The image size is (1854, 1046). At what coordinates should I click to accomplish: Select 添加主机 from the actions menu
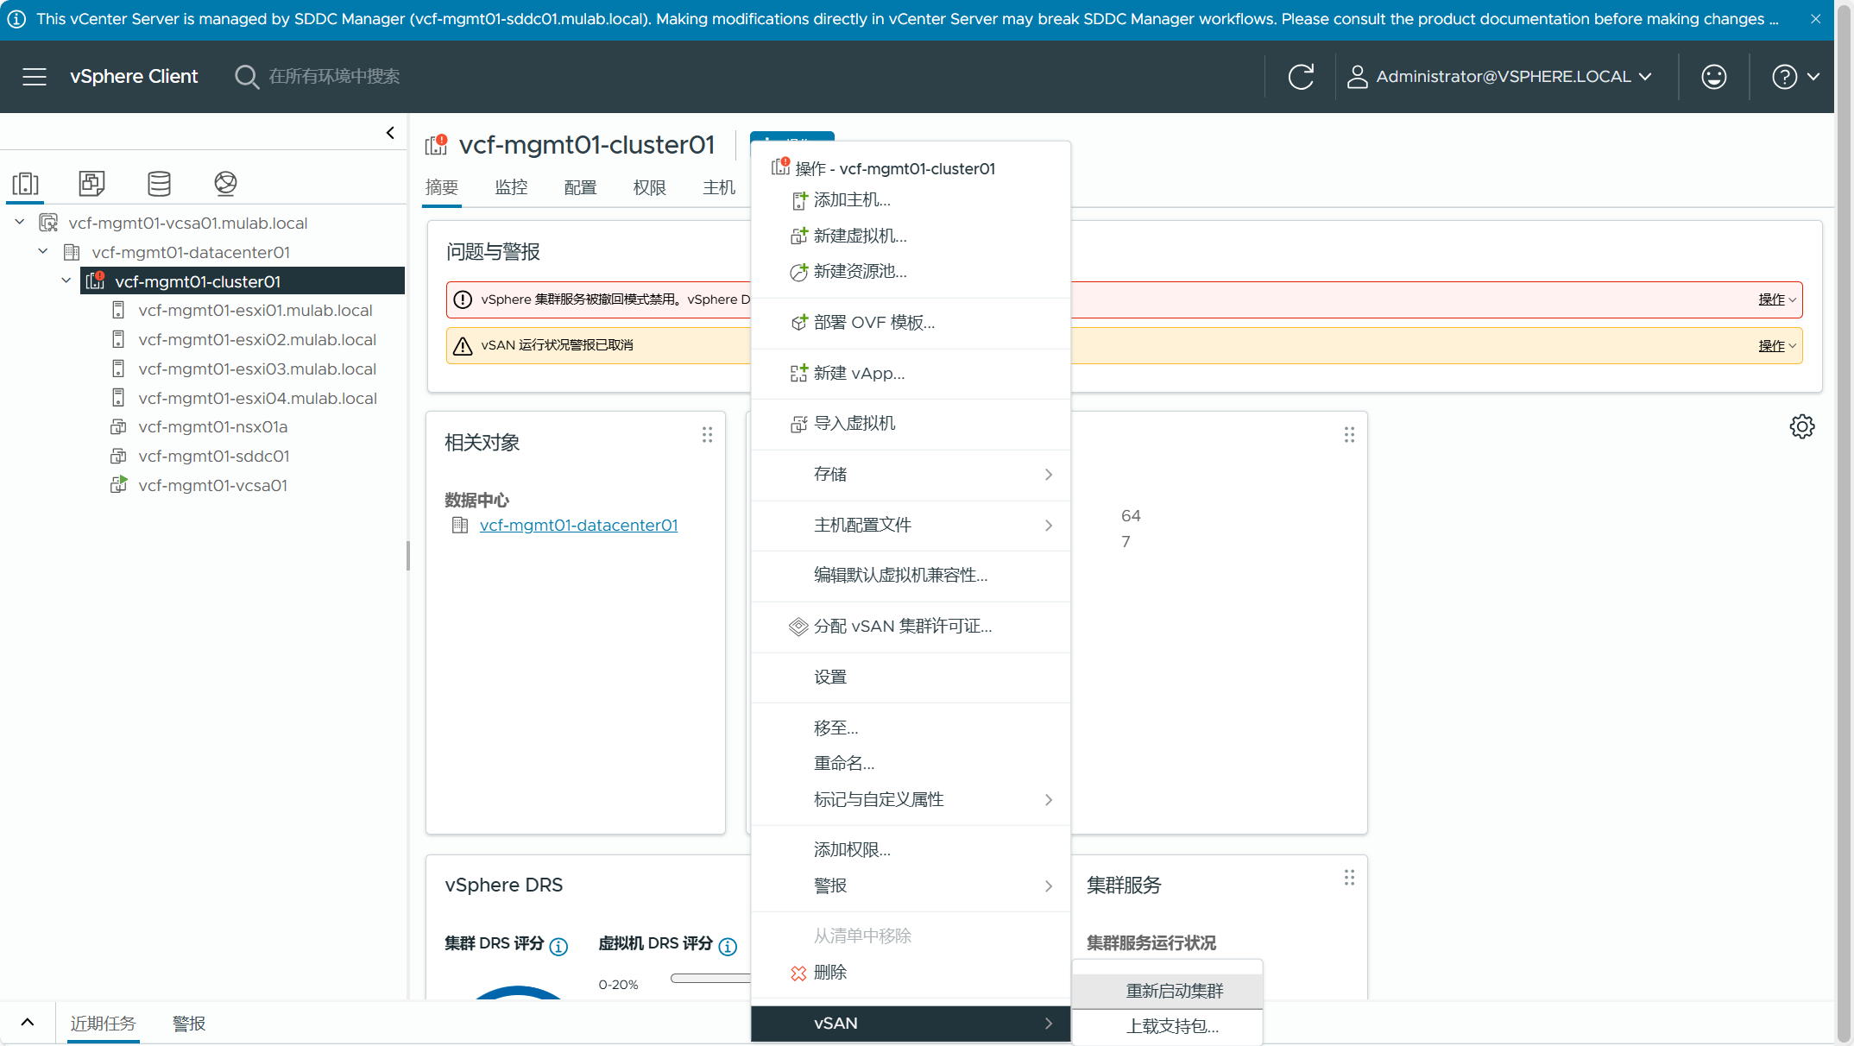point(851,200)
